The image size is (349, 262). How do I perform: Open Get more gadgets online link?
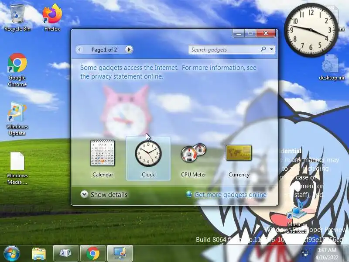tap(226, 194)
